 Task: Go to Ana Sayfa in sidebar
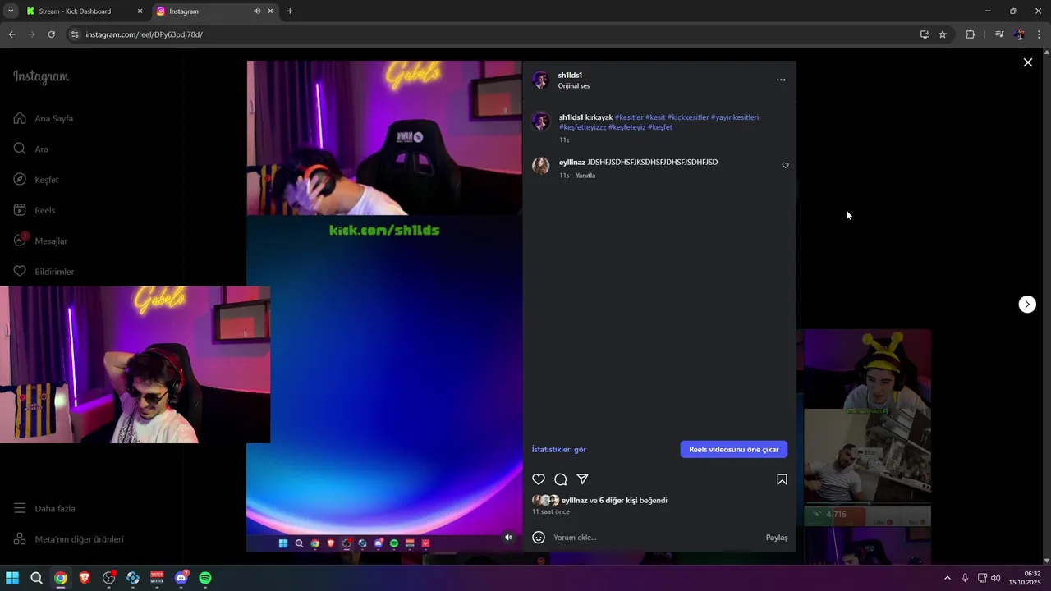44,118
